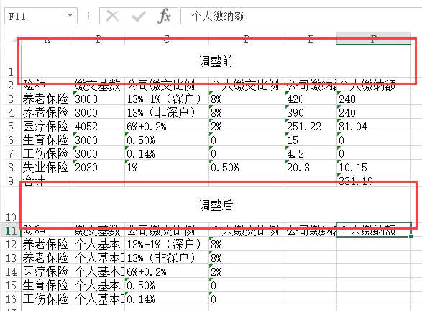The width and height of the screenshot is (422, 311).
Task: Select cell containing 251.22
Action: click(x=311, y=126)
